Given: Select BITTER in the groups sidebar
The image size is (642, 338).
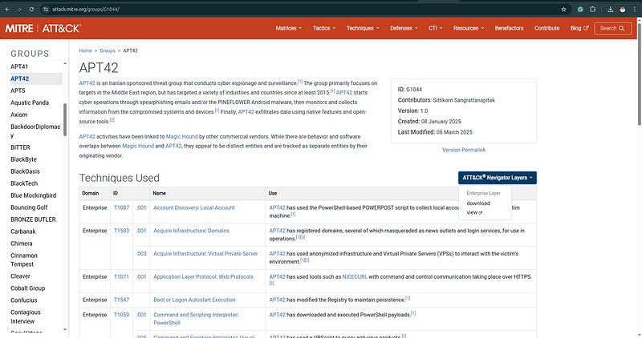Looking at the screenshot, I should (x=20, y=147).
